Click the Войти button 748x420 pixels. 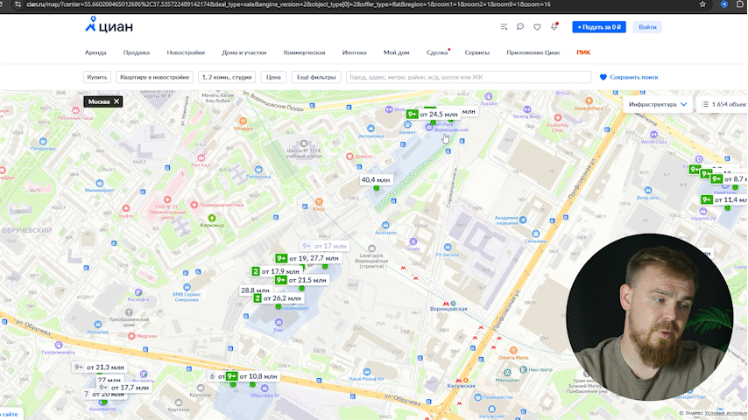(x=647, y=27)
